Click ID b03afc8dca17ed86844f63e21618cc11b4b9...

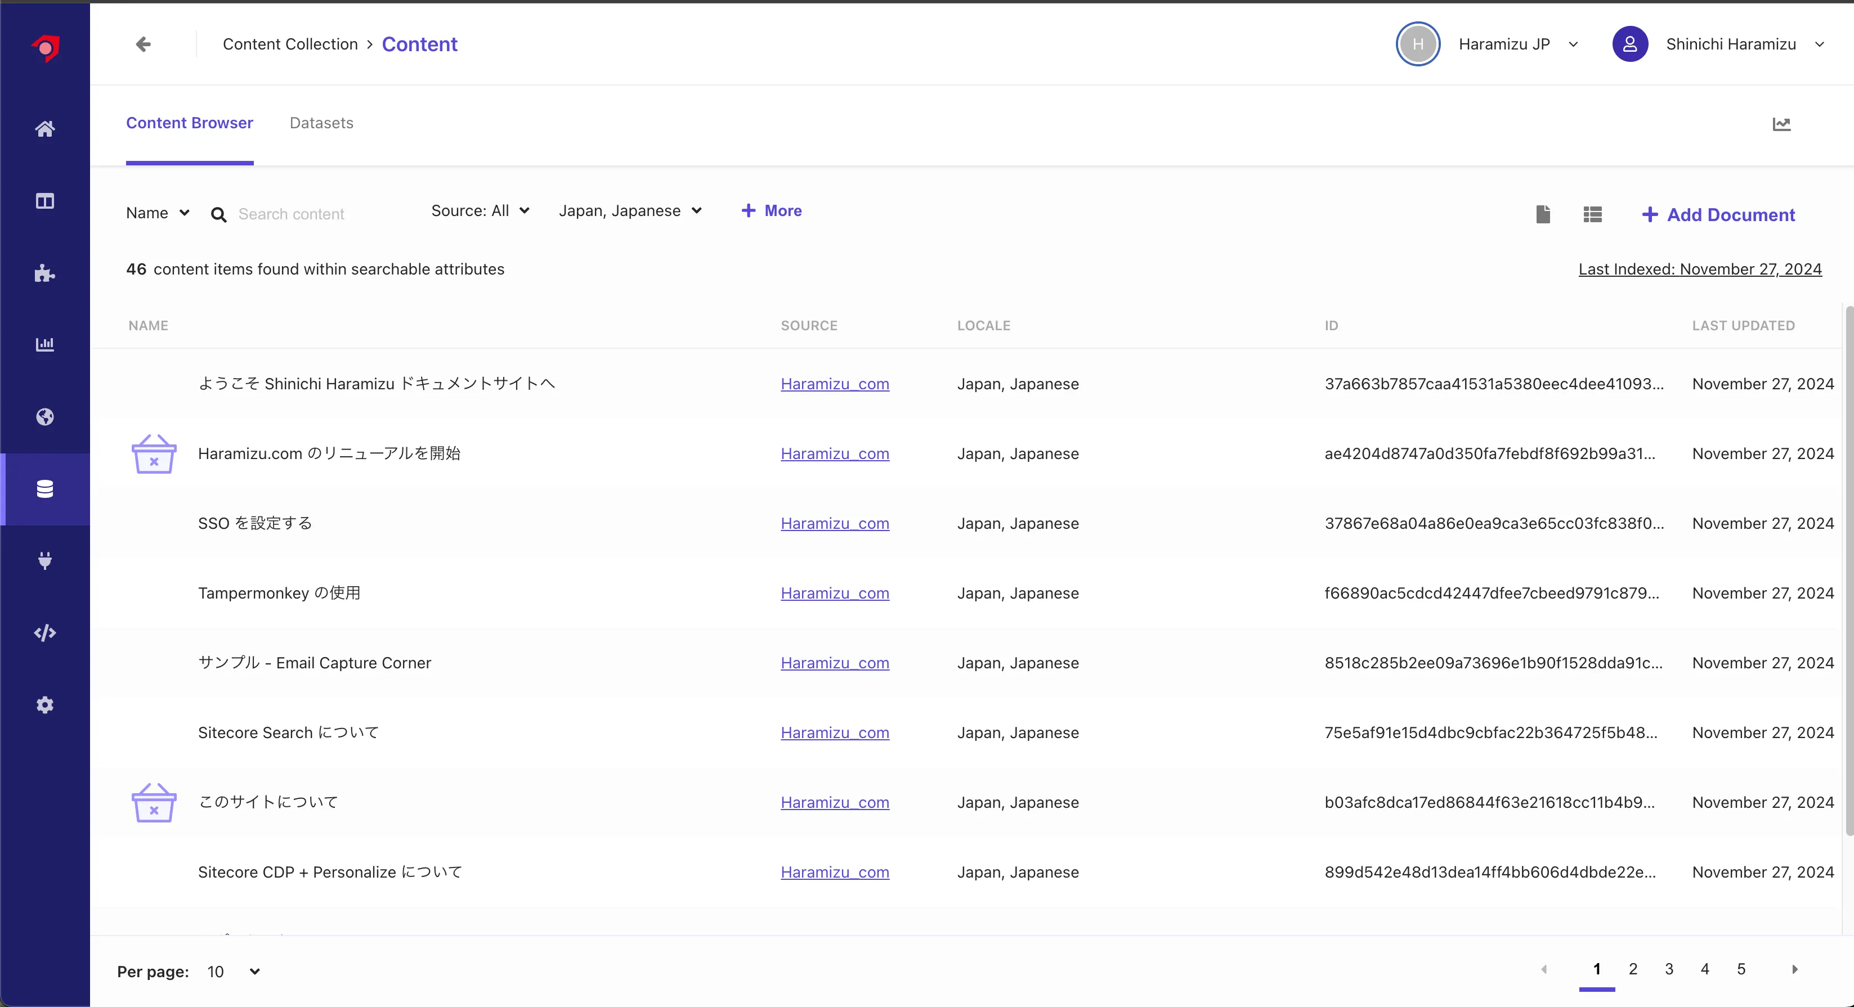click(x=1490, y=803)
